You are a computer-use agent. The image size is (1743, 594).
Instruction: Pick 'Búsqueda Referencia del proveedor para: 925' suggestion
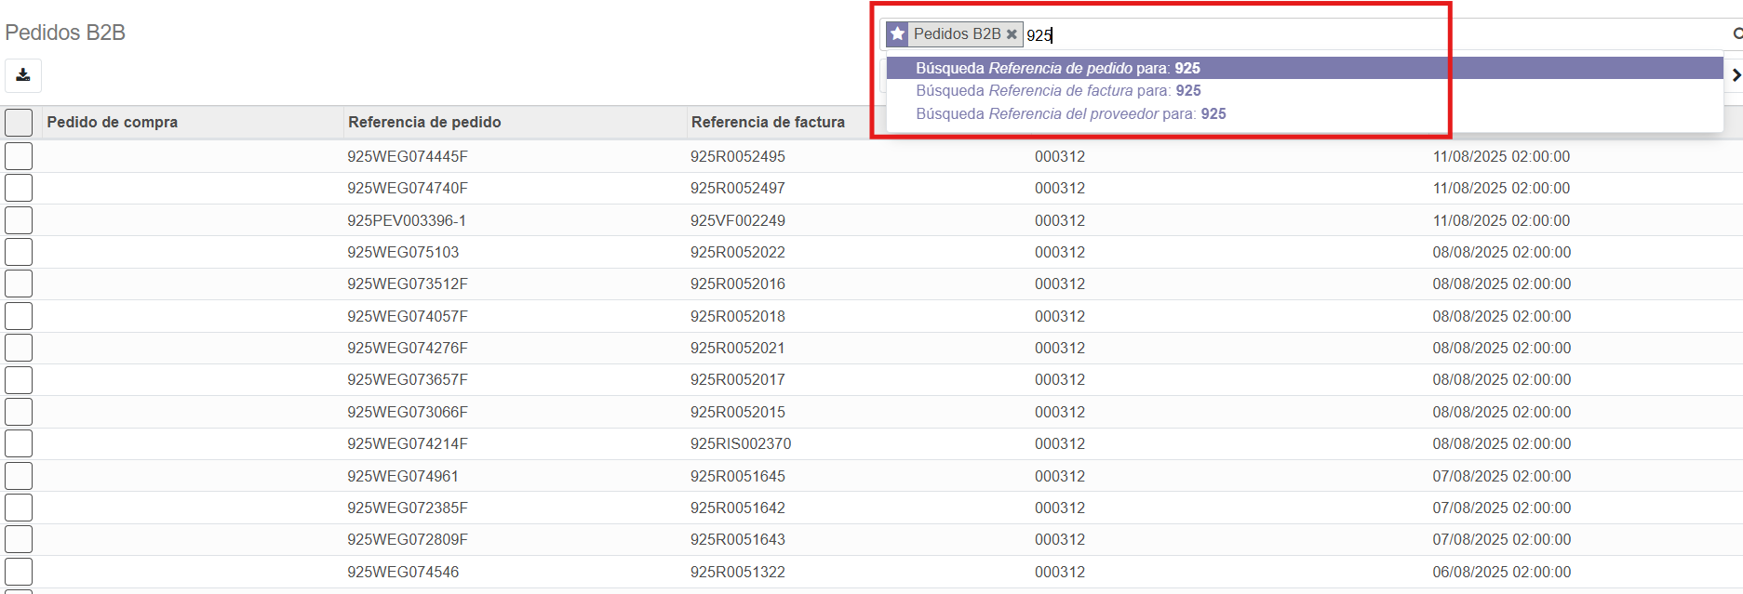(1070, 113)
